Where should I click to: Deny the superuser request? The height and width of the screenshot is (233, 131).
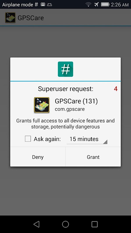[x=38, y=157]
